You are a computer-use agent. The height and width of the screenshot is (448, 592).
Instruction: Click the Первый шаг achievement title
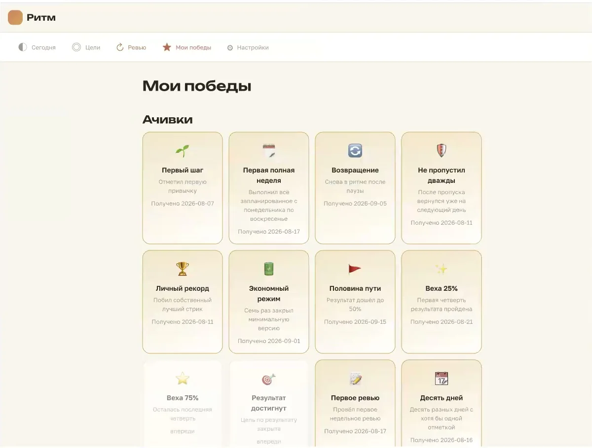[x=183, y=170]
